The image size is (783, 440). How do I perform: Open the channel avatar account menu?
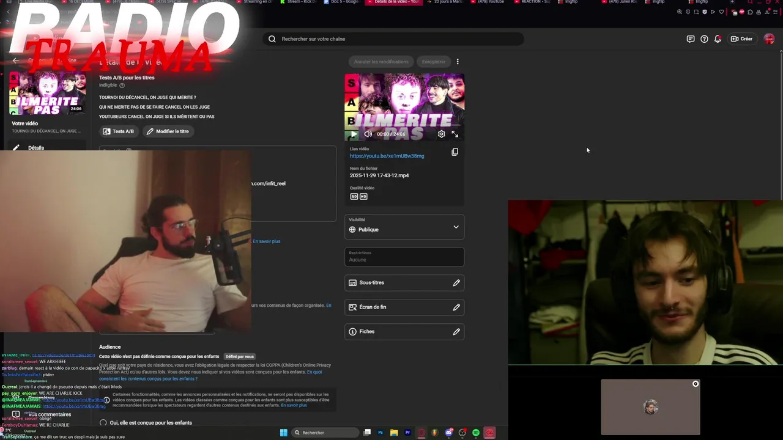pos(769,39)
